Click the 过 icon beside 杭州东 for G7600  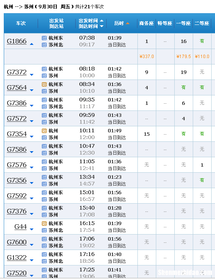[44, 239]
